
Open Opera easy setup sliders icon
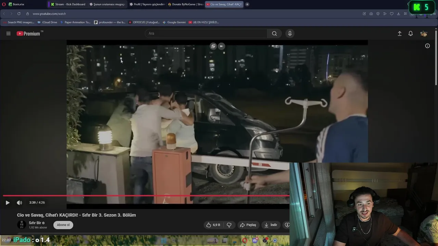point(405,14)
